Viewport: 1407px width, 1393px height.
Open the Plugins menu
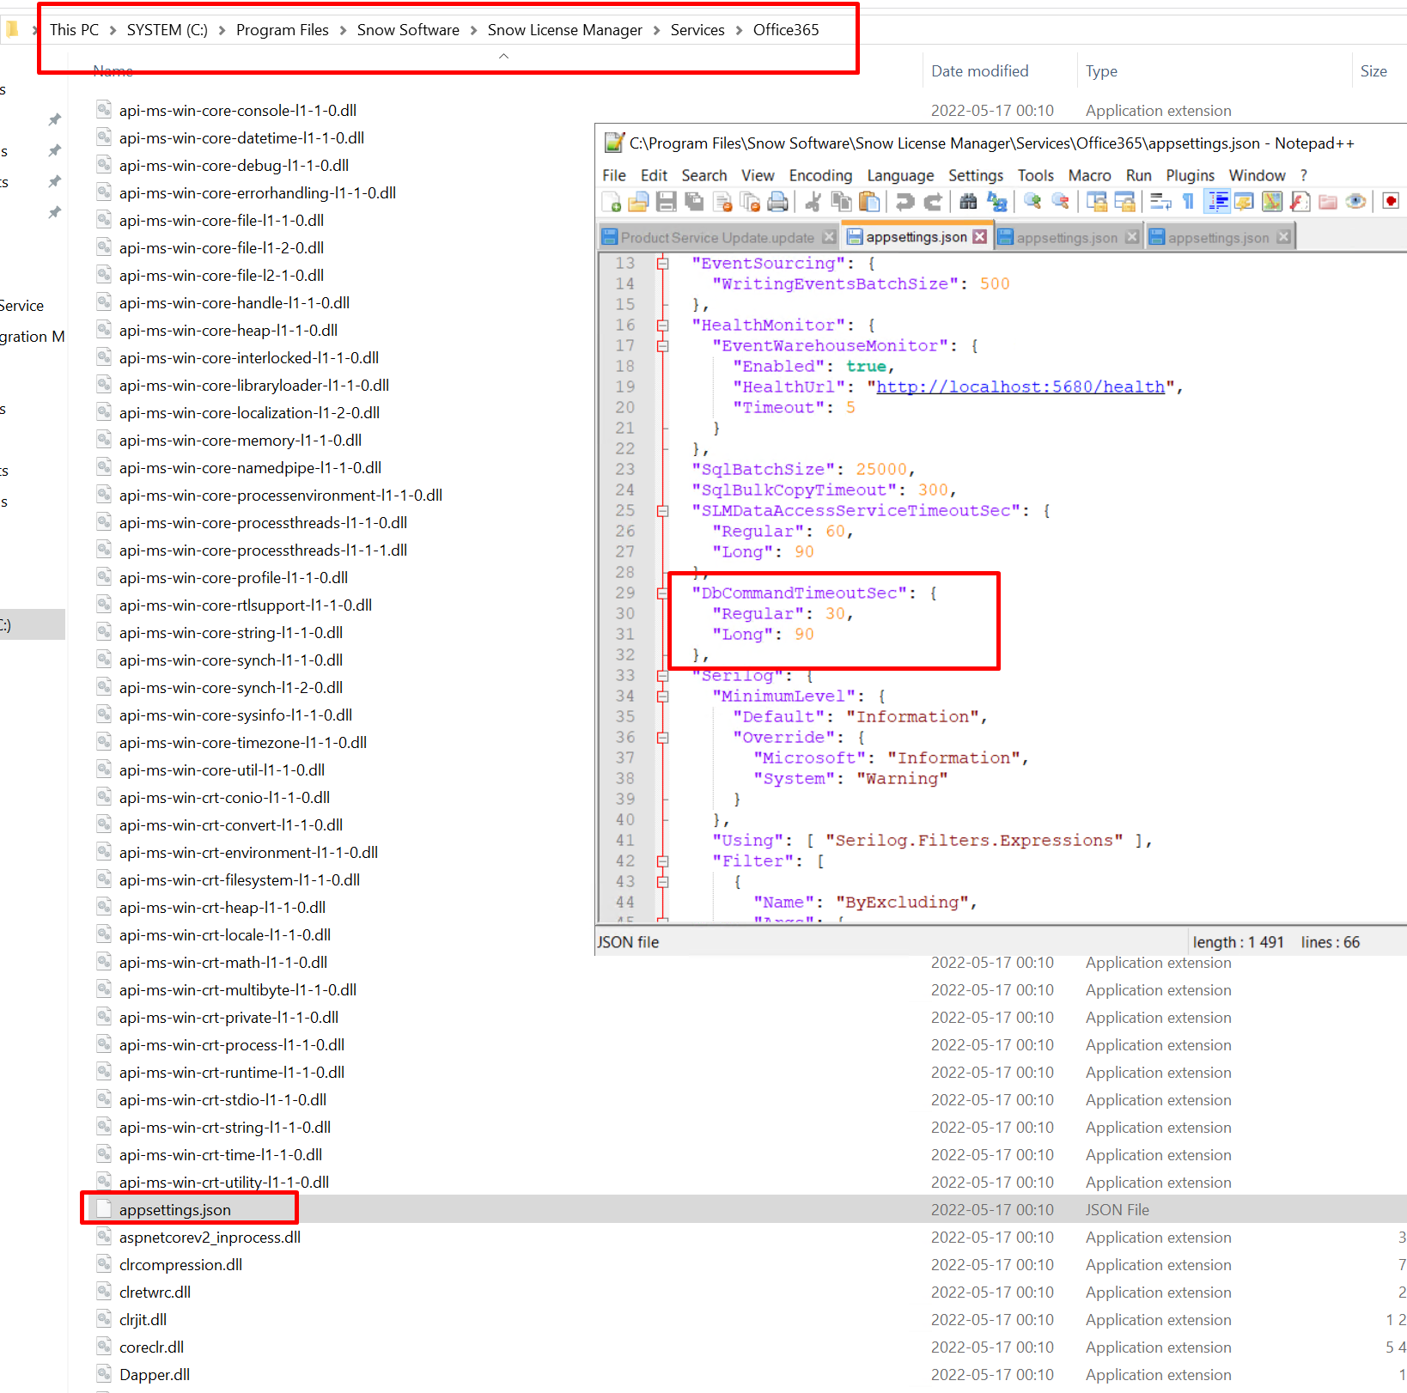pyautogui.click(x=1190, y=175)
